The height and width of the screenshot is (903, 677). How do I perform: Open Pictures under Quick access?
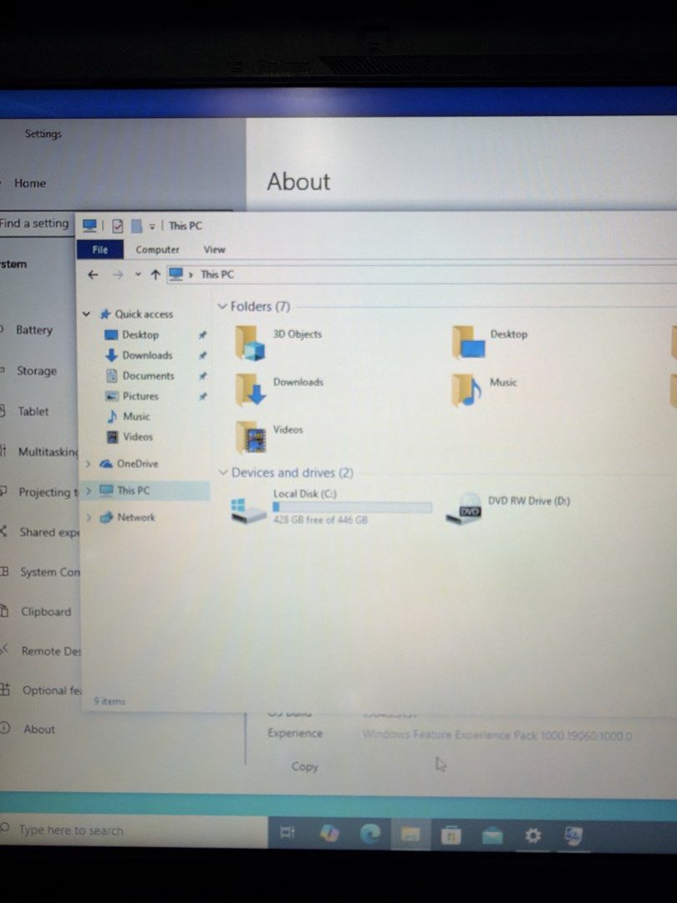tap(140, 396)
